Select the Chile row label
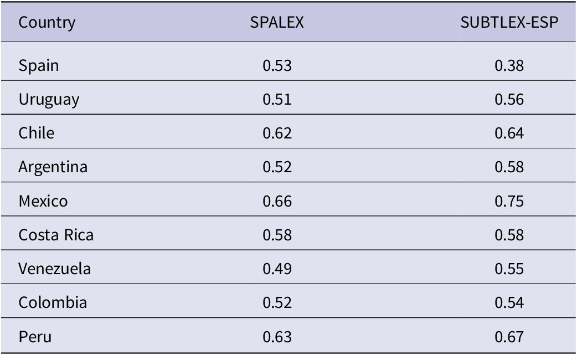The image size is (577, 355). point(37,133)
